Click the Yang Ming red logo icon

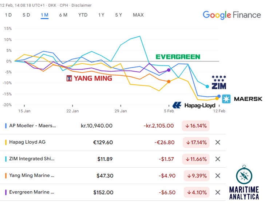[x=69, y=78]
